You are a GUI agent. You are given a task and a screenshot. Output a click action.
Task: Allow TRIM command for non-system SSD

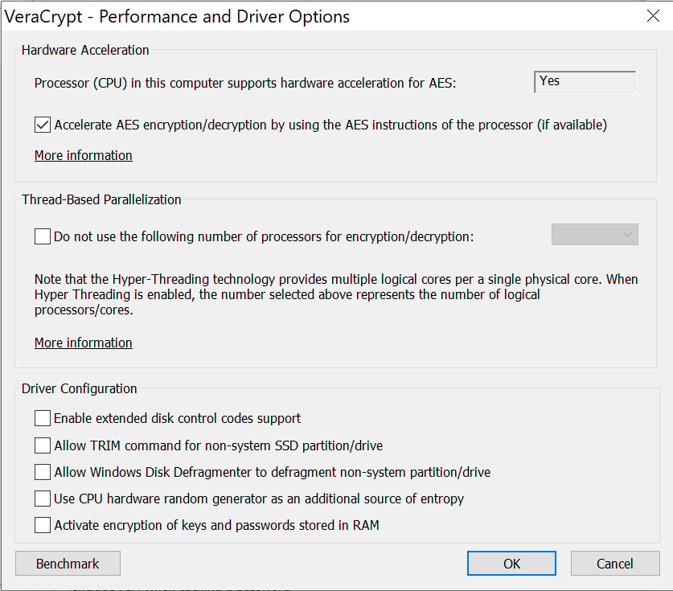[x=43, y=445]
